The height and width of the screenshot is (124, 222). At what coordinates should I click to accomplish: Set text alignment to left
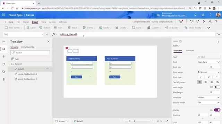click(200, 82)
